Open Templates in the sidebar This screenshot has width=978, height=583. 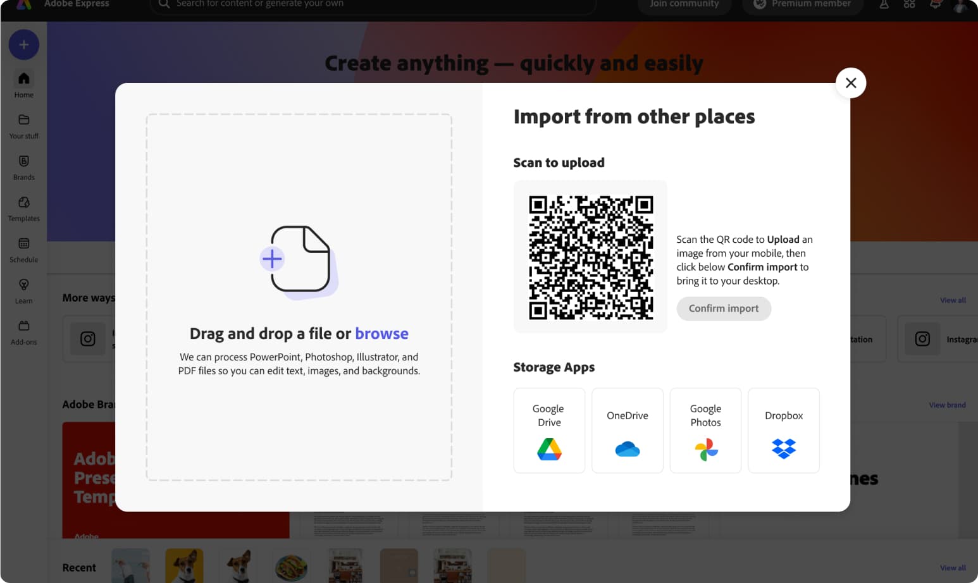pyautogui.click(x=24, y=209)
